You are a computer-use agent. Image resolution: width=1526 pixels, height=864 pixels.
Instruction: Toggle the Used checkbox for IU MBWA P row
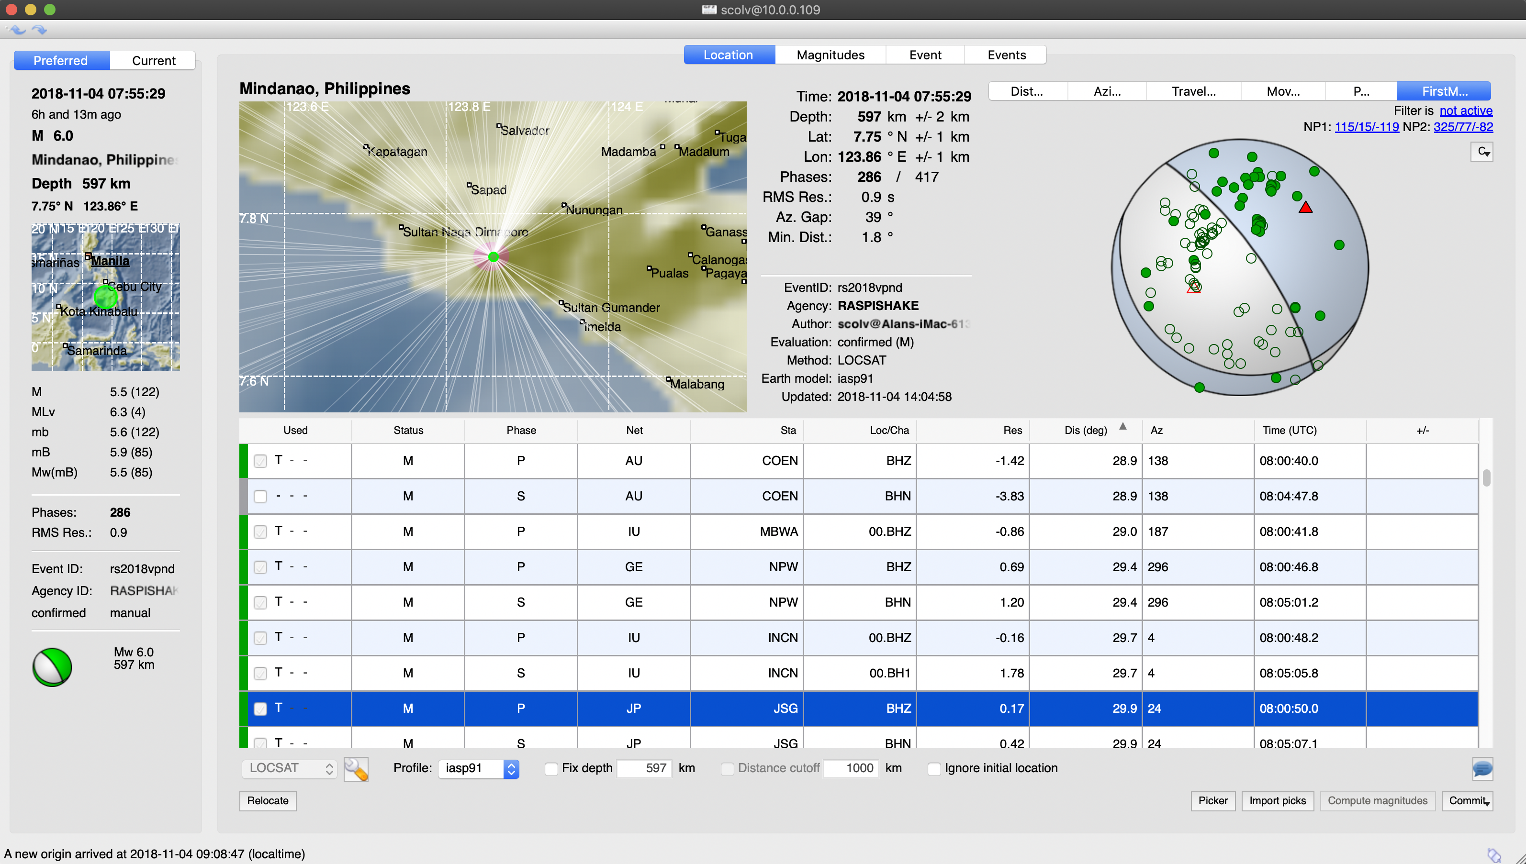coord(260,532)
